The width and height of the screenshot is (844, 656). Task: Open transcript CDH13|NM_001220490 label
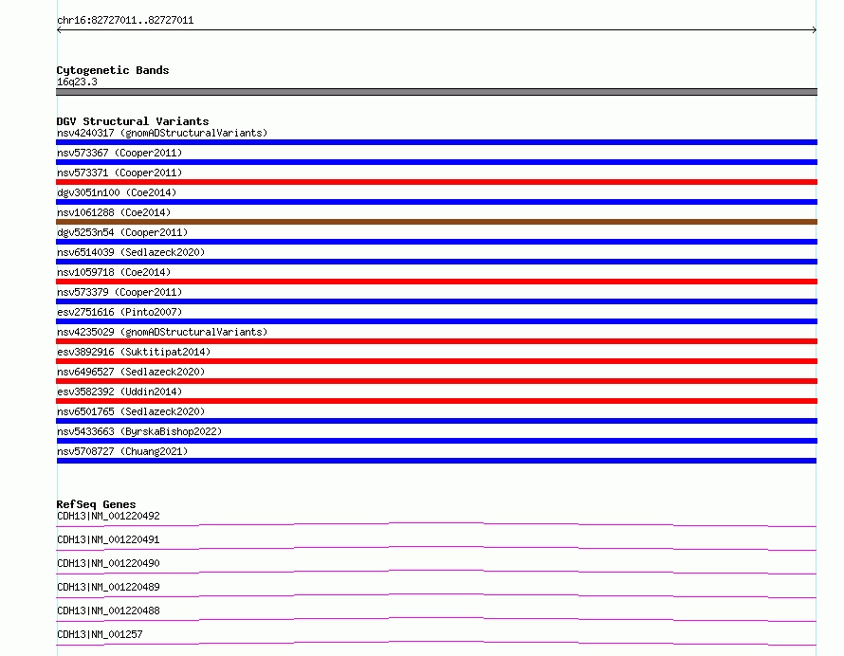click(108, 563)
